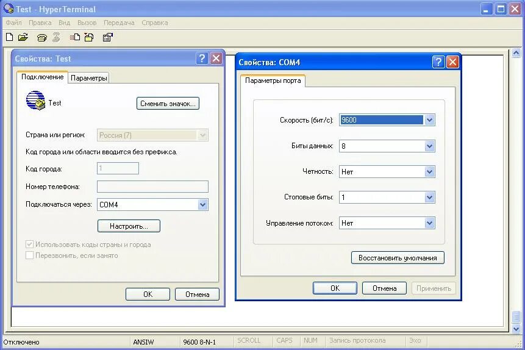Screen dimensions: 525x350
Task: Click the Receive file toolbar icon
Action: 89,37
